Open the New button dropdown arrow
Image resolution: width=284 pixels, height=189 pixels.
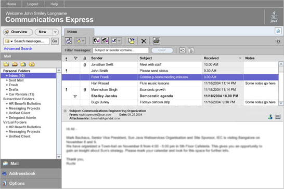(55, 32)
